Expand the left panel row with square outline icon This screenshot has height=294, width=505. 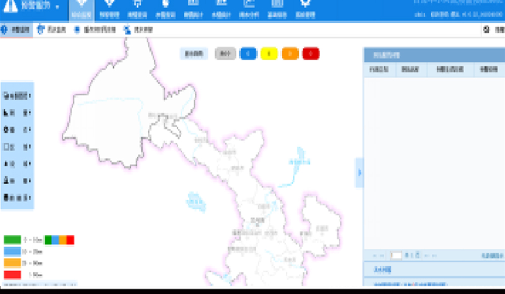17,147
